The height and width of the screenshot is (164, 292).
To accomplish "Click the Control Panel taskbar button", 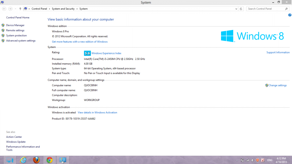I will pyautogui.click(x=63, y=160).
